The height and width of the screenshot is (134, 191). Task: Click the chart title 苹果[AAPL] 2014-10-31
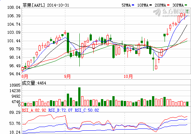(46, 5)
